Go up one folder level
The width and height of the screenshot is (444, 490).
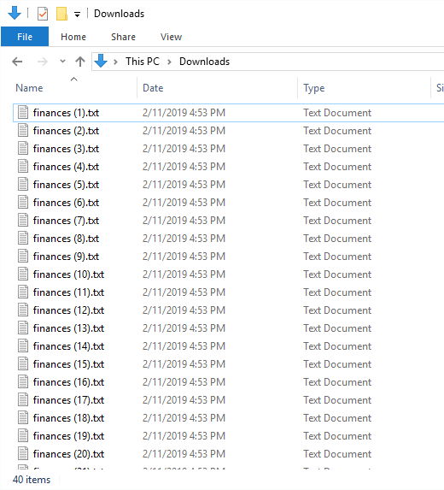point(80,62)
